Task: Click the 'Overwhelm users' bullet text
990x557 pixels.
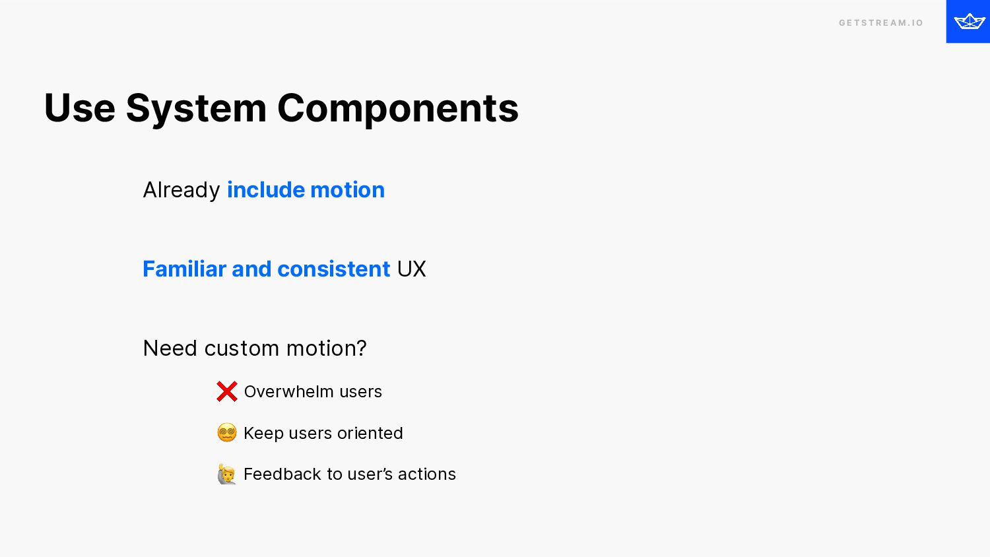Action: [313, 392]
